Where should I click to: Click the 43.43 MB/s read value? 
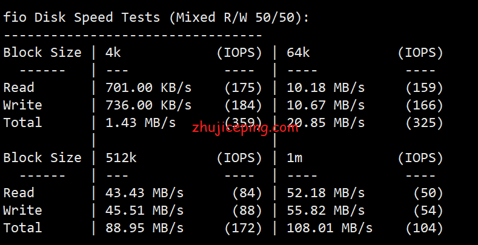[145, 193]
